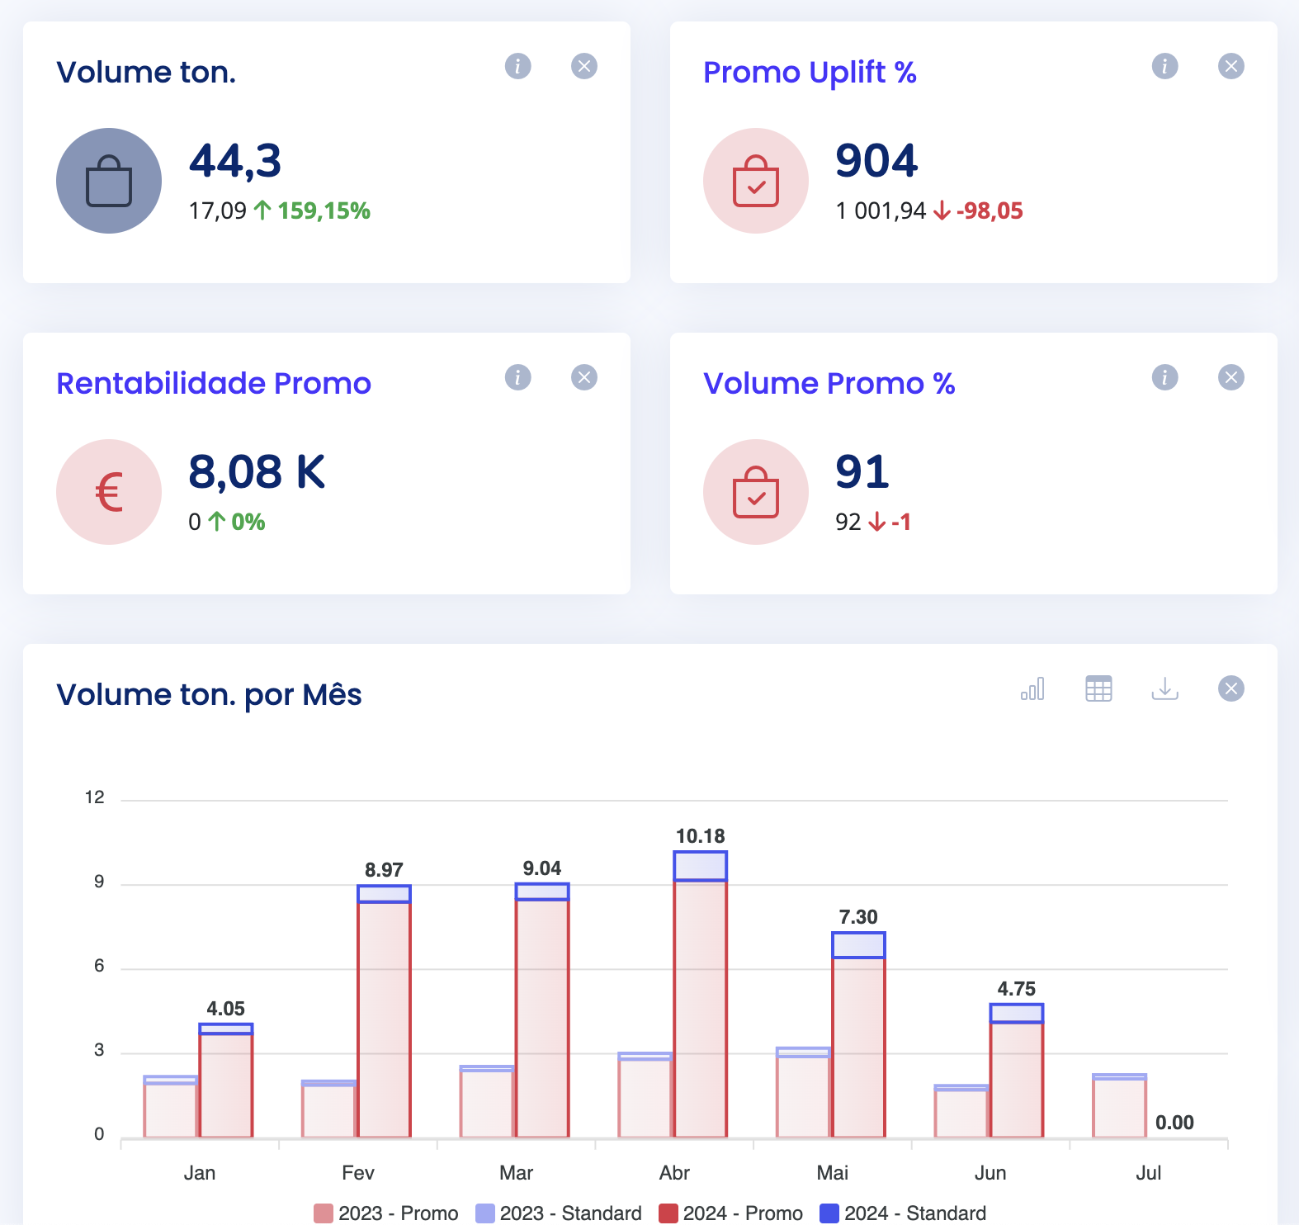The image size is (1299, 1225).
Task: Click the euro icon in Rentabilidade Promo
Action: pos(109,492)
